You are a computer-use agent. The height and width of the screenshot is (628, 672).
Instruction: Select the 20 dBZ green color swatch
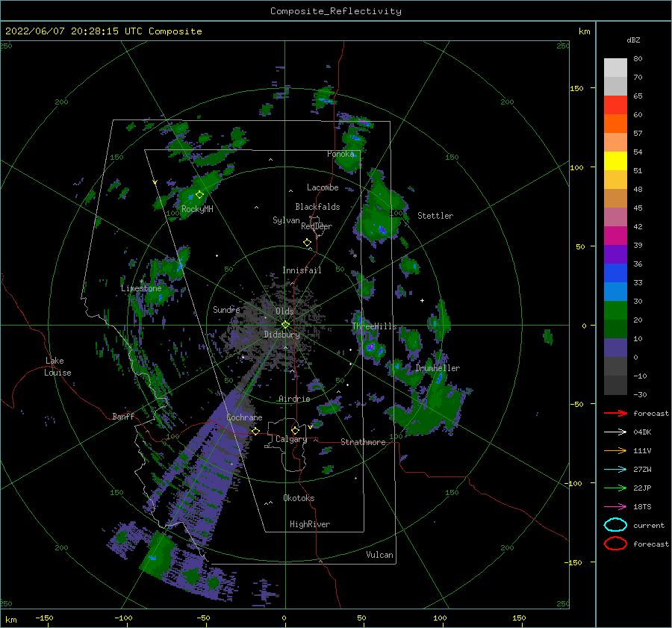(x=615, y=310)
